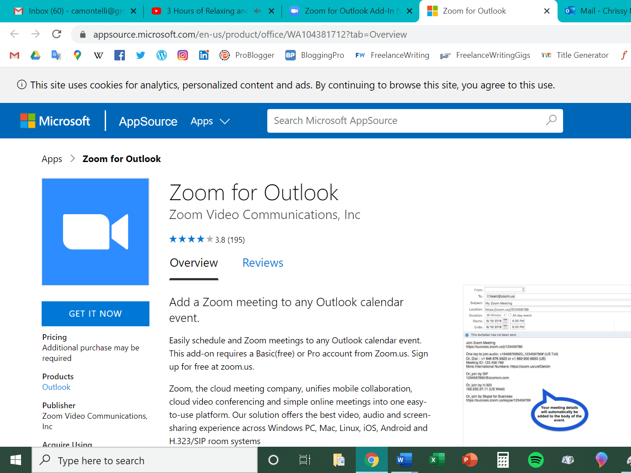Click the Zoom camera app logo
This screenshot has height=473, width=631.
(96, 232)
